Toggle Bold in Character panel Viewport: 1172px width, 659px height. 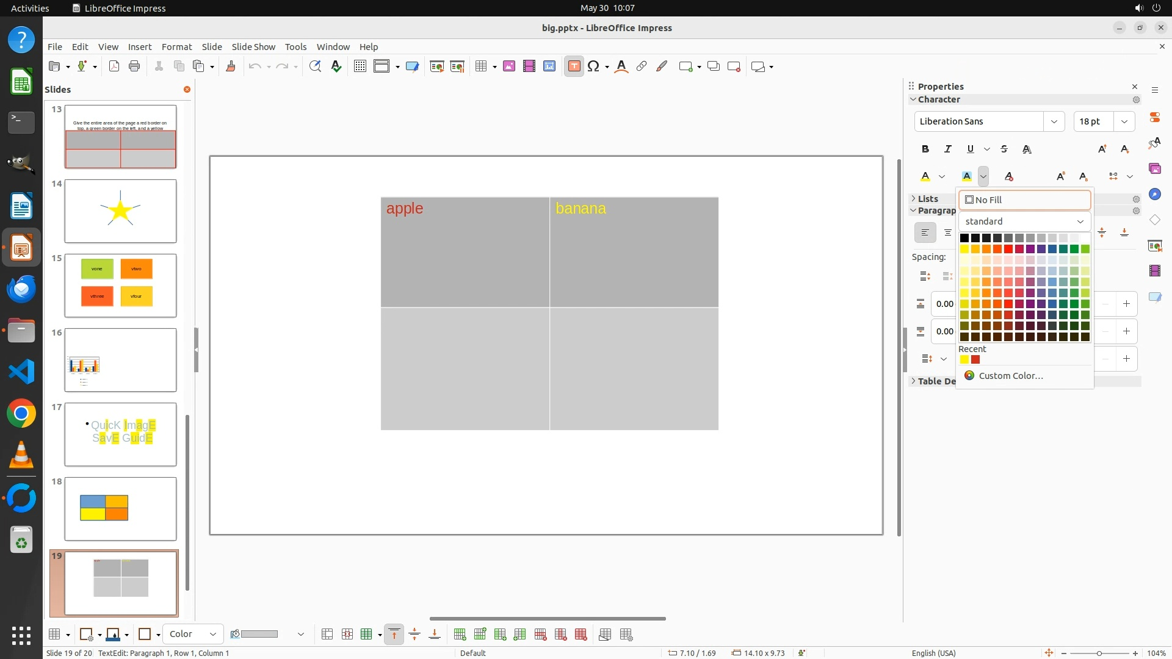(x=925, y=149)
